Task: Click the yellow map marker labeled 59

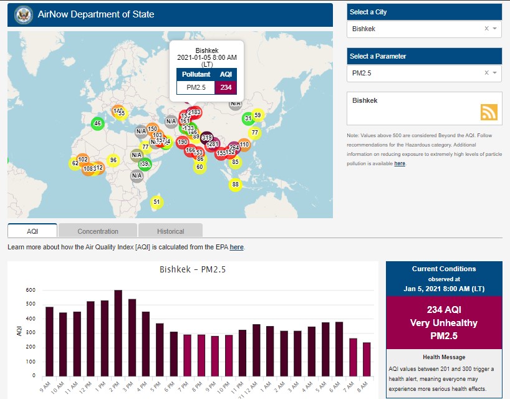Action: 257,115
